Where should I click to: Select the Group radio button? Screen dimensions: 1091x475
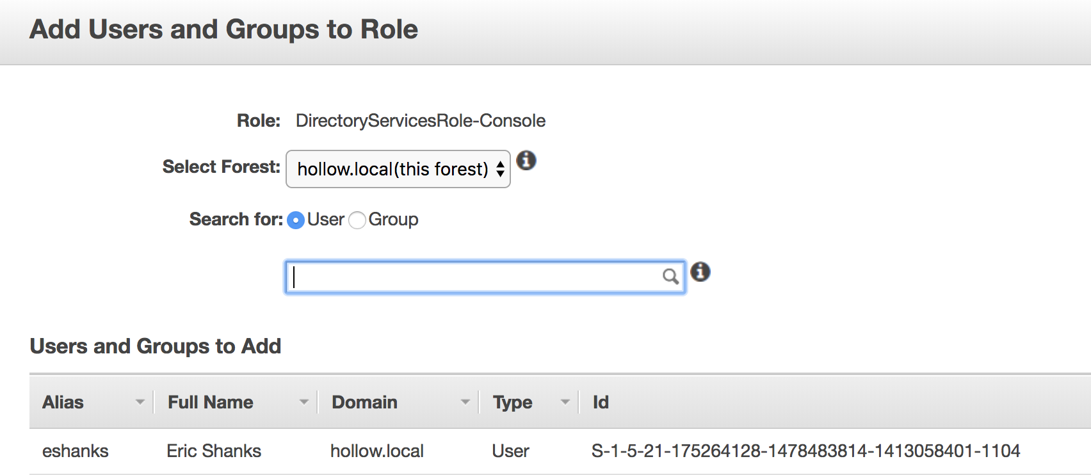(357, 220)
